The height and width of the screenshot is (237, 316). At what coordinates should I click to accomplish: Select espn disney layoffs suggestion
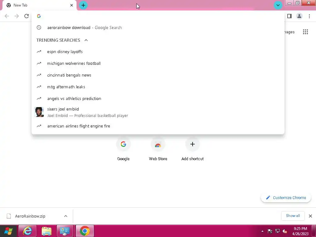pos(158,52)
